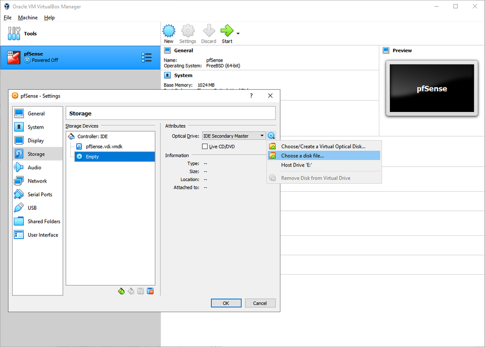Click the optical disk chooser icon
The height and width of the screenshot is (347, 485).
tap(271, 136)
